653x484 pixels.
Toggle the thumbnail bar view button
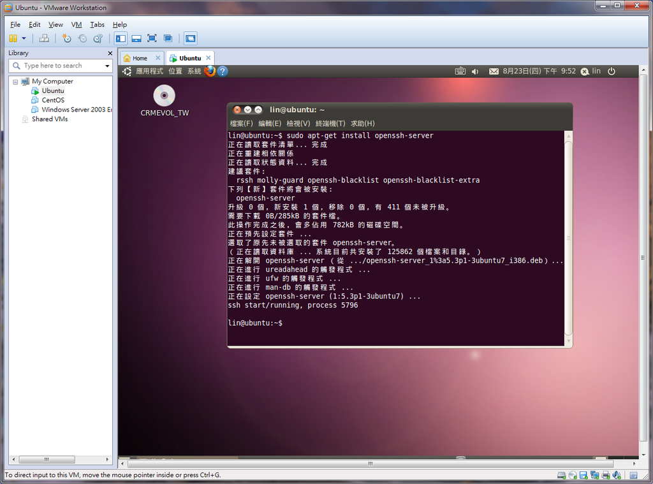(136, 38)
